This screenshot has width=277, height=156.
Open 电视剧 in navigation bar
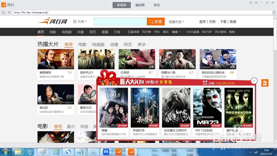(66, 32)
